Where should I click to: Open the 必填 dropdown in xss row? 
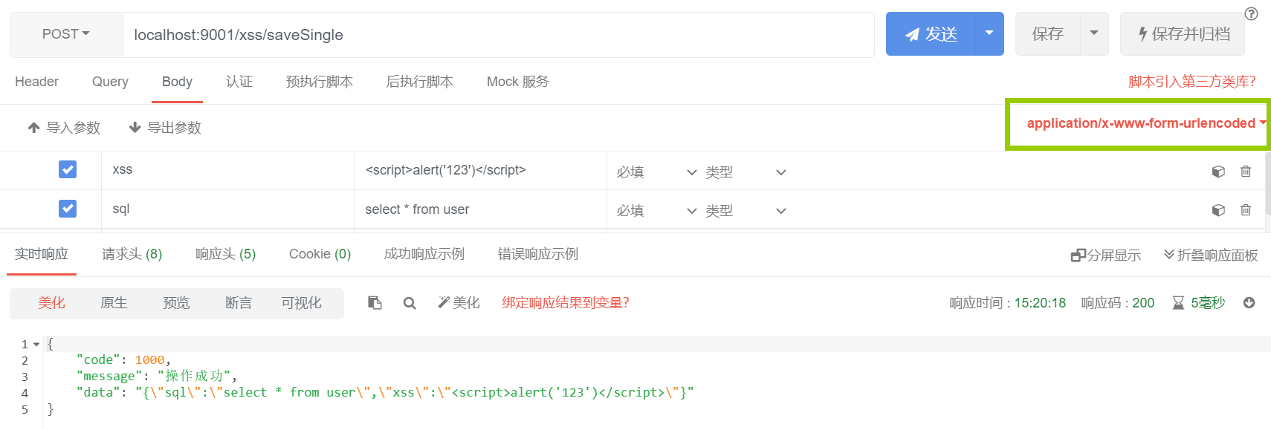tap(656, 172)
